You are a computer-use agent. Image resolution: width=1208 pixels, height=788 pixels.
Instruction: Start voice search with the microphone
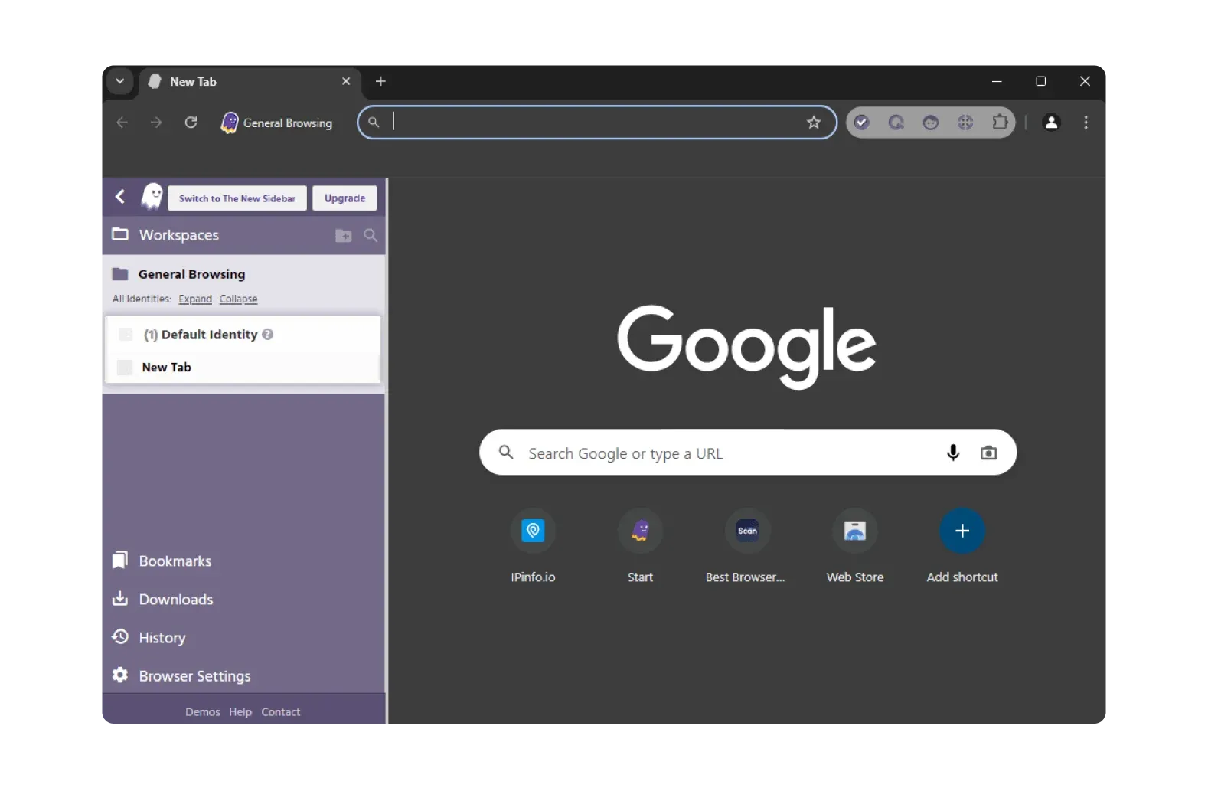point(953,453)
